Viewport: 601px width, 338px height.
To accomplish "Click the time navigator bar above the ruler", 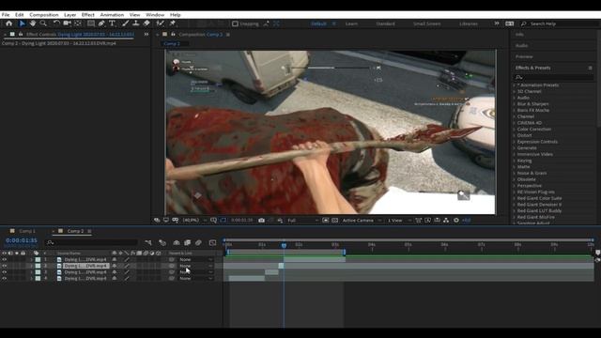I will 408,240.
